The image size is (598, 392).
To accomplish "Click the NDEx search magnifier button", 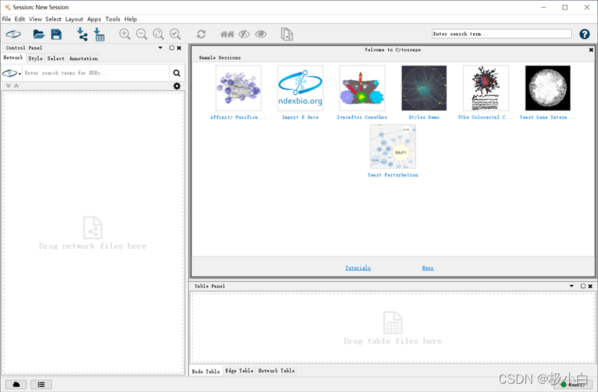I will pyautogui.click(x=176, y=73).
